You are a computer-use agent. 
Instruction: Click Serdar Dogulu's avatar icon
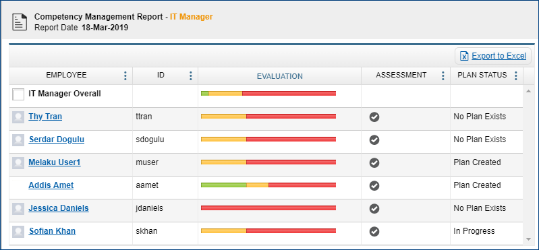pos(18,140)
